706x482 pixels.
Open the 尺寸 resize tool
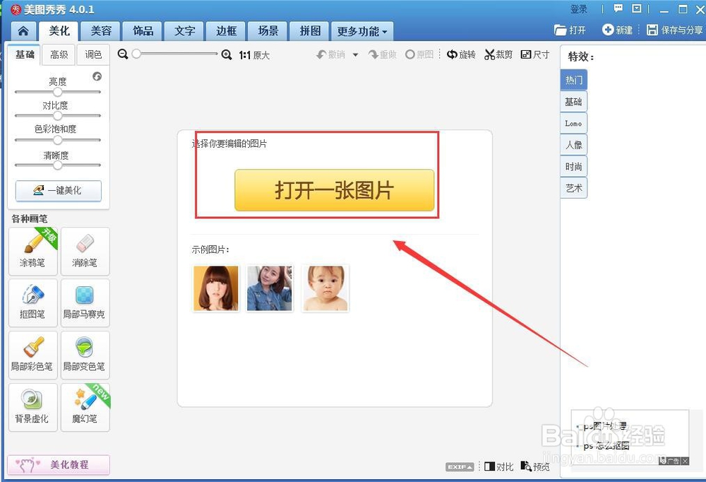[x=534, y=54]
